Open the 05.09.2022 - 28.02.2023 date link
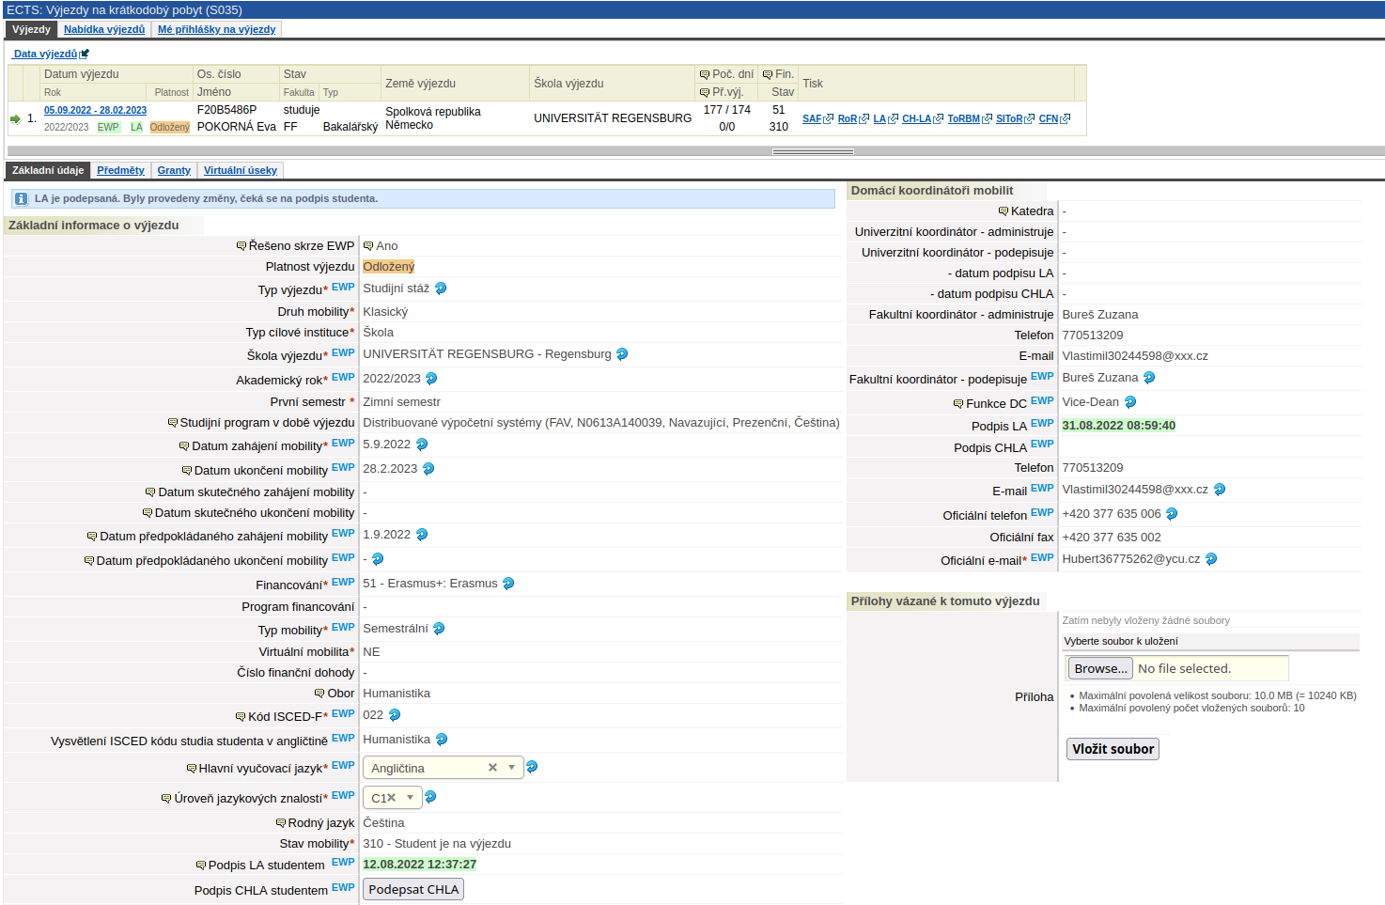The height and width of the screenshot is (905, 1385). pyautogui.click(x=95, y=110)
